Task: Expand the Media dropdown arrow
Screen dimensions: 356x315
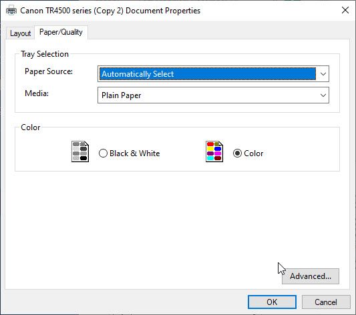Action: tap(323, 95)
